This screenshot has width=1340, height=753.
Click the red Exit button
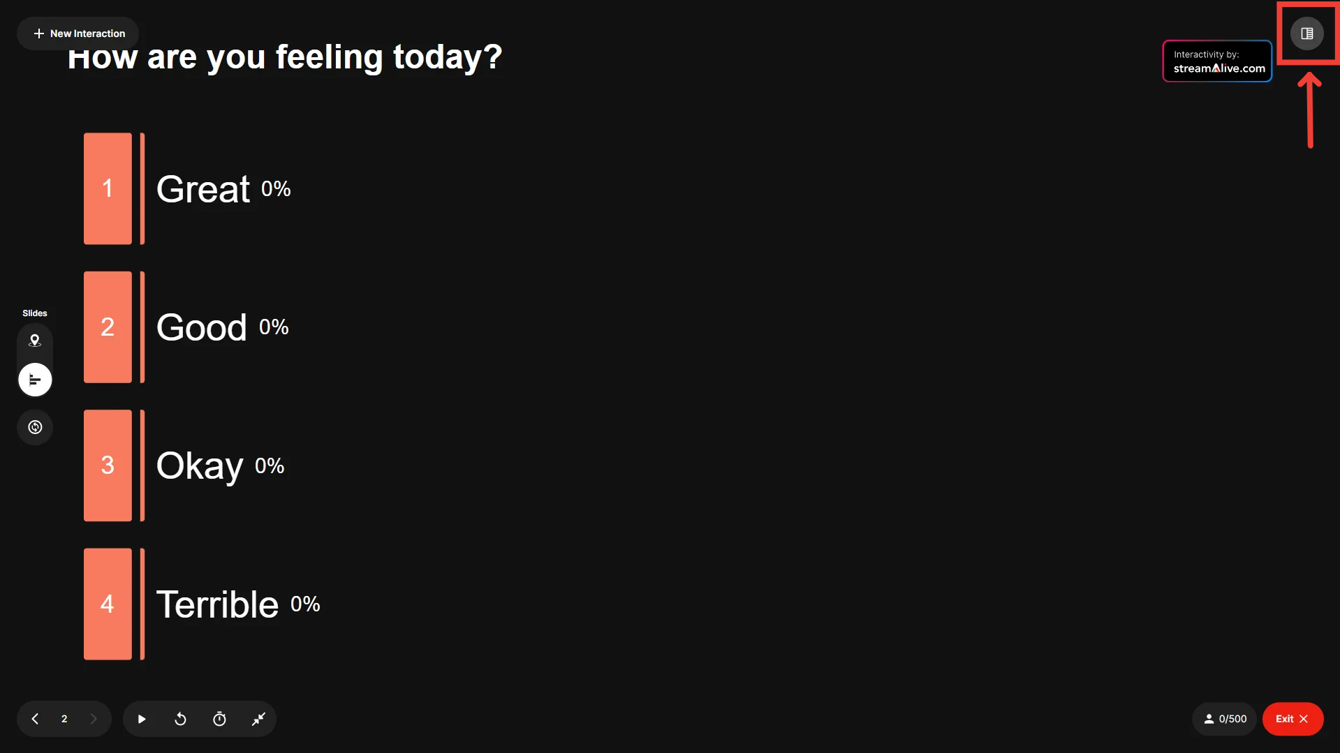1292,719
